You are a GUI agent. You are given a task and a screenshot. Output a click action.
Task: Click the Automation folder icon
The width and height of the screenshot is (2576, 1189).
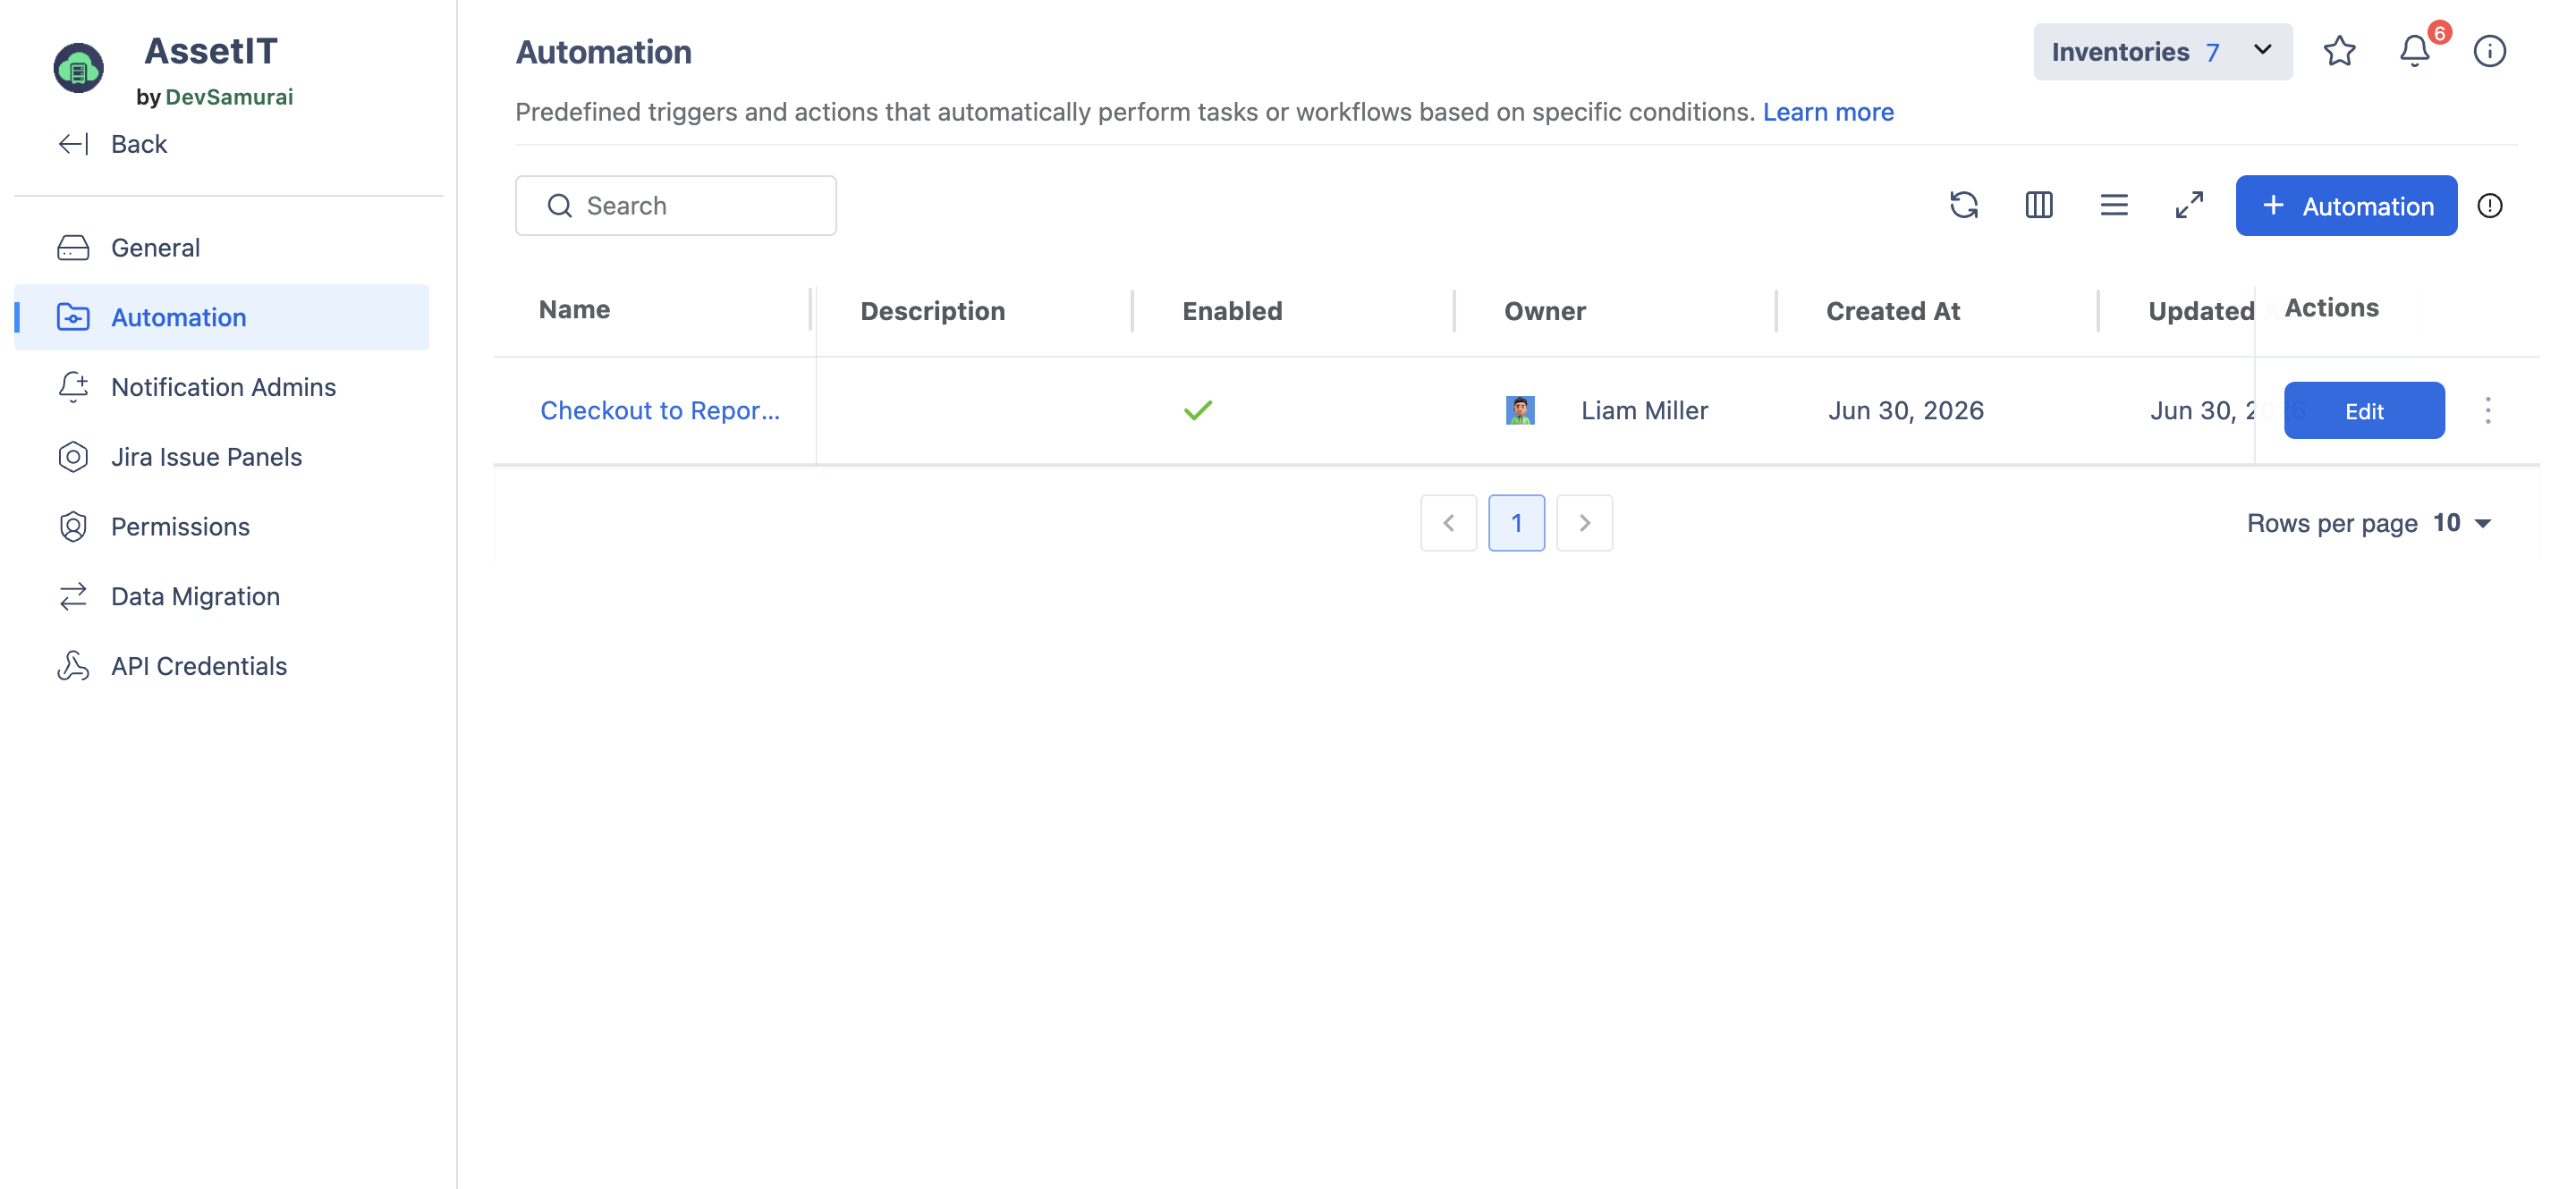point(73,316)
